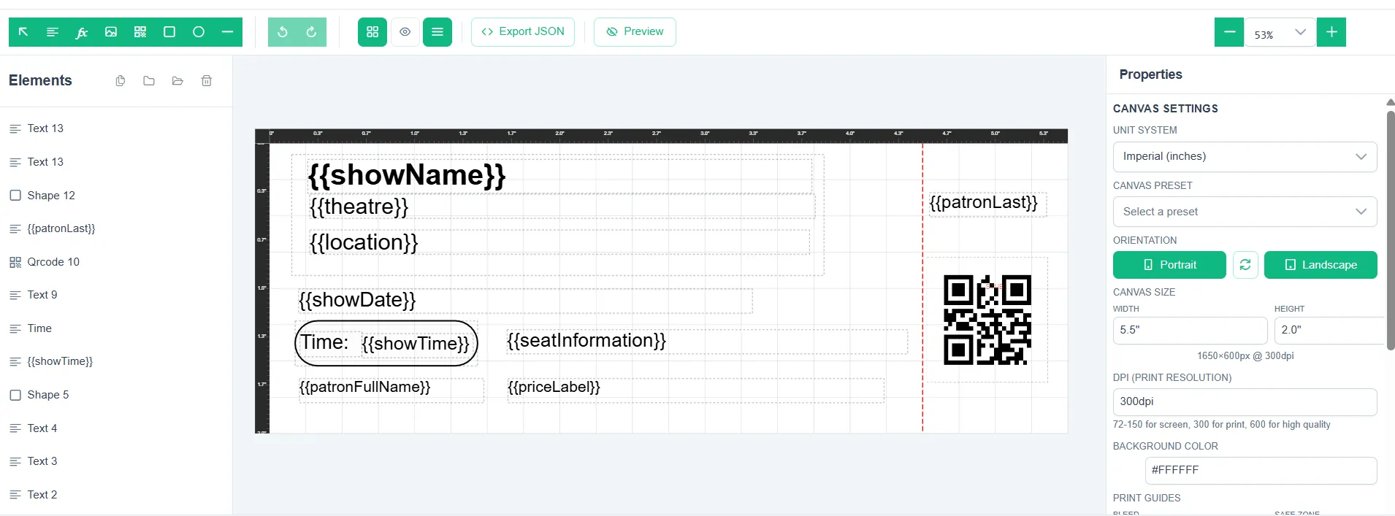Screen dimensions: 1395x516
Task: Toggle the Preview mode button
Action: pyautogui.click(x=635, y=32)
